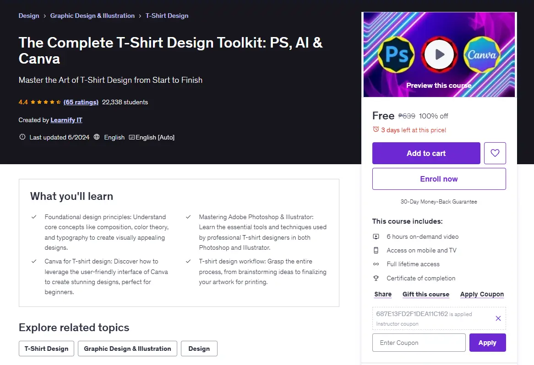Click the Free price label

click(383, 116)
